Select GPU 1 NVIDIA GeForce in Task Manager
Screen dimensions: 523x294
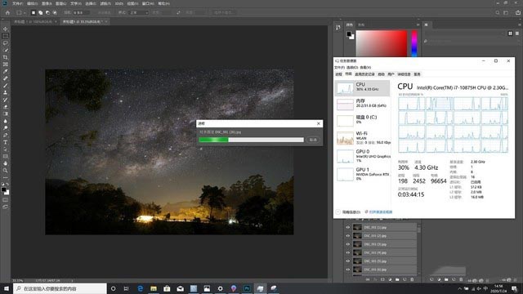coord(362,174)
